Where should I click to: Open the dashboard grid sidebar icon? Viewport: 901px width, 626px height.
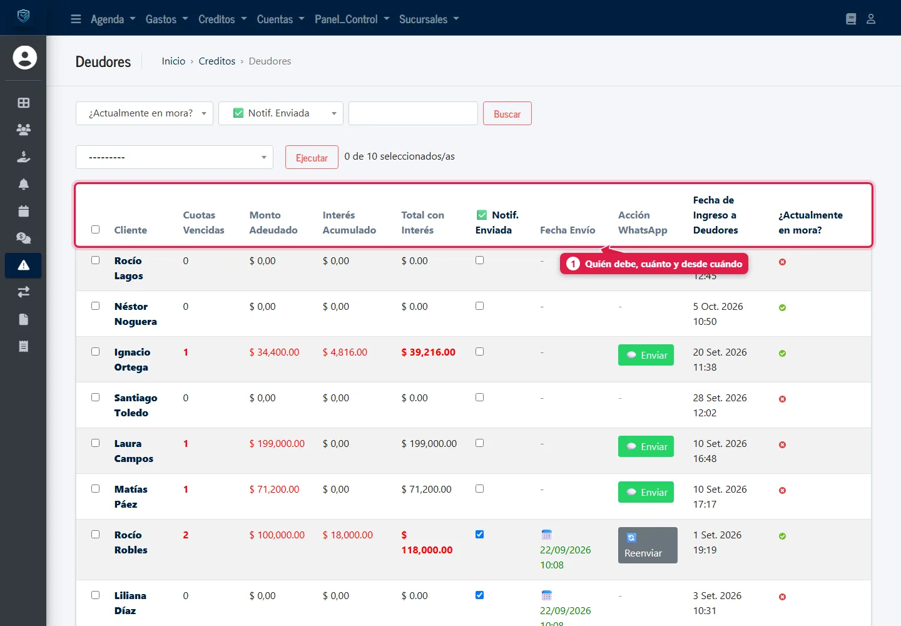[x=24, y=103]
